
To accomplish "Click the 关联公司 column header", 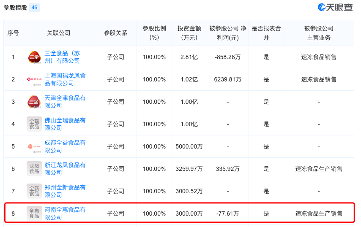I will click(59, 33).
